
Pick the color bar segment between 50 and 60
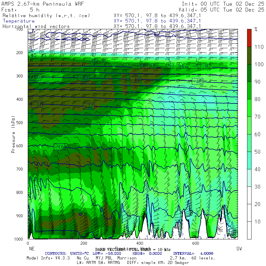coord(249,143)
